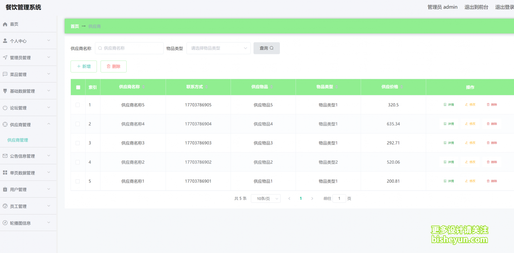Select the checkbox for row 供应商名称2
This screenshot has width=514, height=253.
[x=77, y=162]
